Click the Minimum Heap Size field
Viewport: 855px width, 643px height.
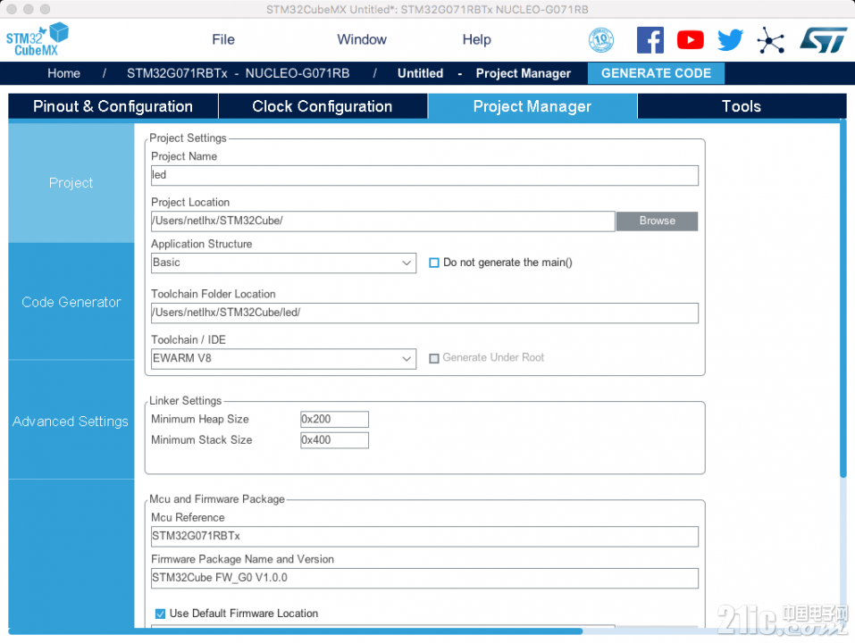[334, 420]
